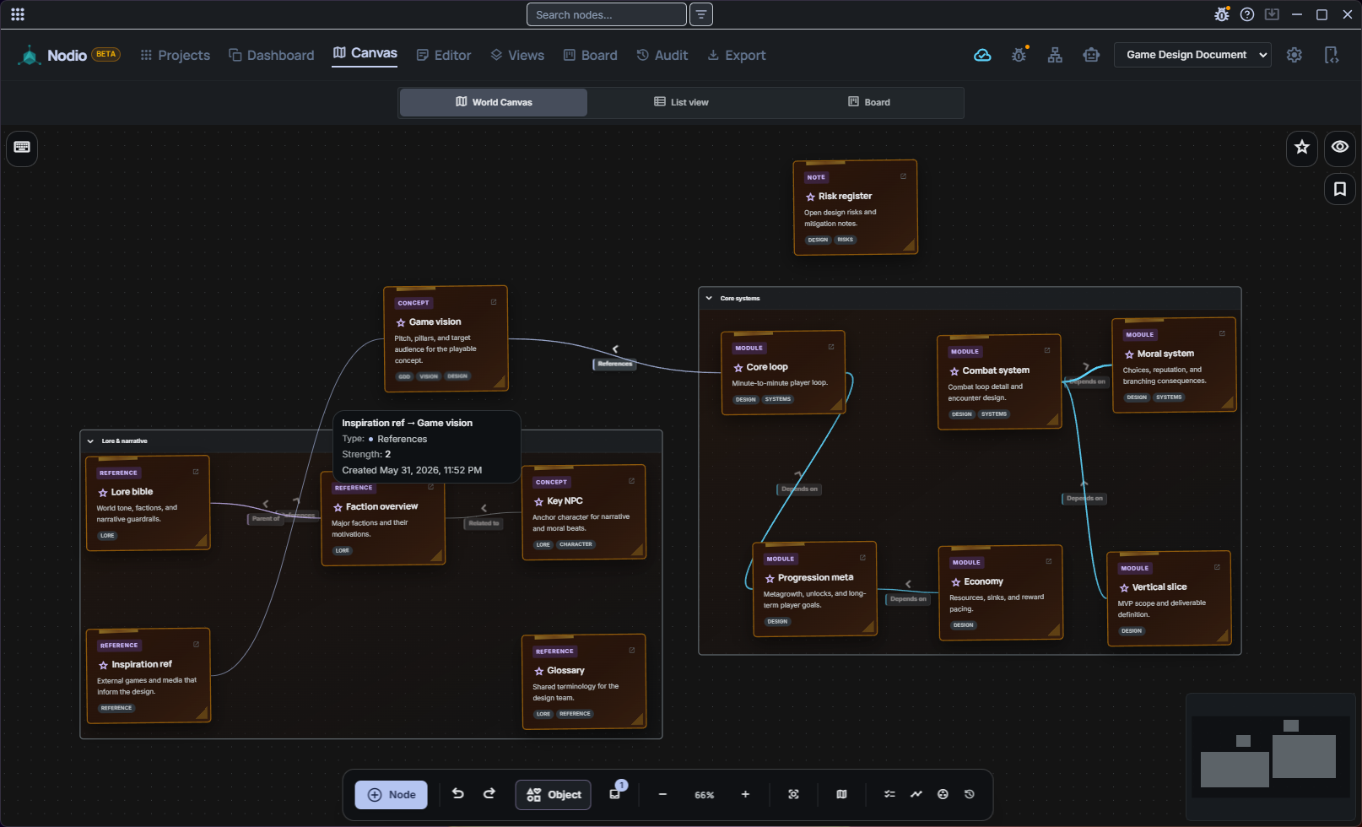Screen dimensions: 1362x827
Task: Open the checklist icon in bottom toolbar
Action: 889,794
